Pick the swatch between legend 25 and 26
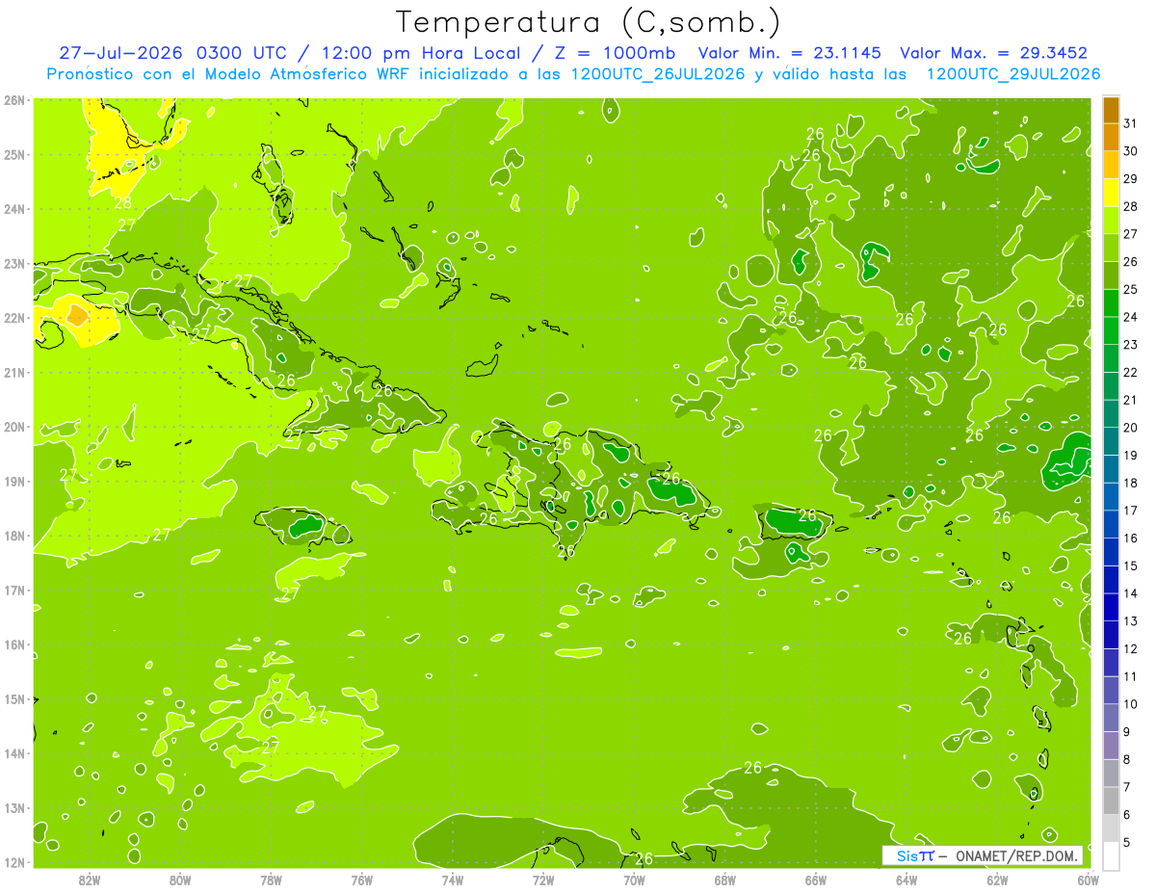Screen dimensions: 1156x893 coord(1111,276)
